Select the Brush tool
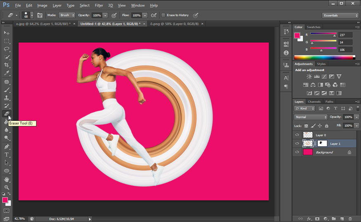This screenshot has width=361, height=222. click(7, 90)
